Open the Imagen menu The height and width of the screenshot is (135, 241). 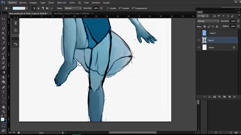coord(34,3)
